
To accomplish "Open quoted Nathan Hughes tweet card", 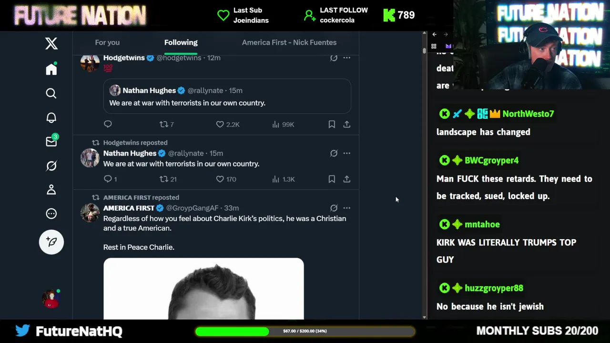I will pos(227,96).
